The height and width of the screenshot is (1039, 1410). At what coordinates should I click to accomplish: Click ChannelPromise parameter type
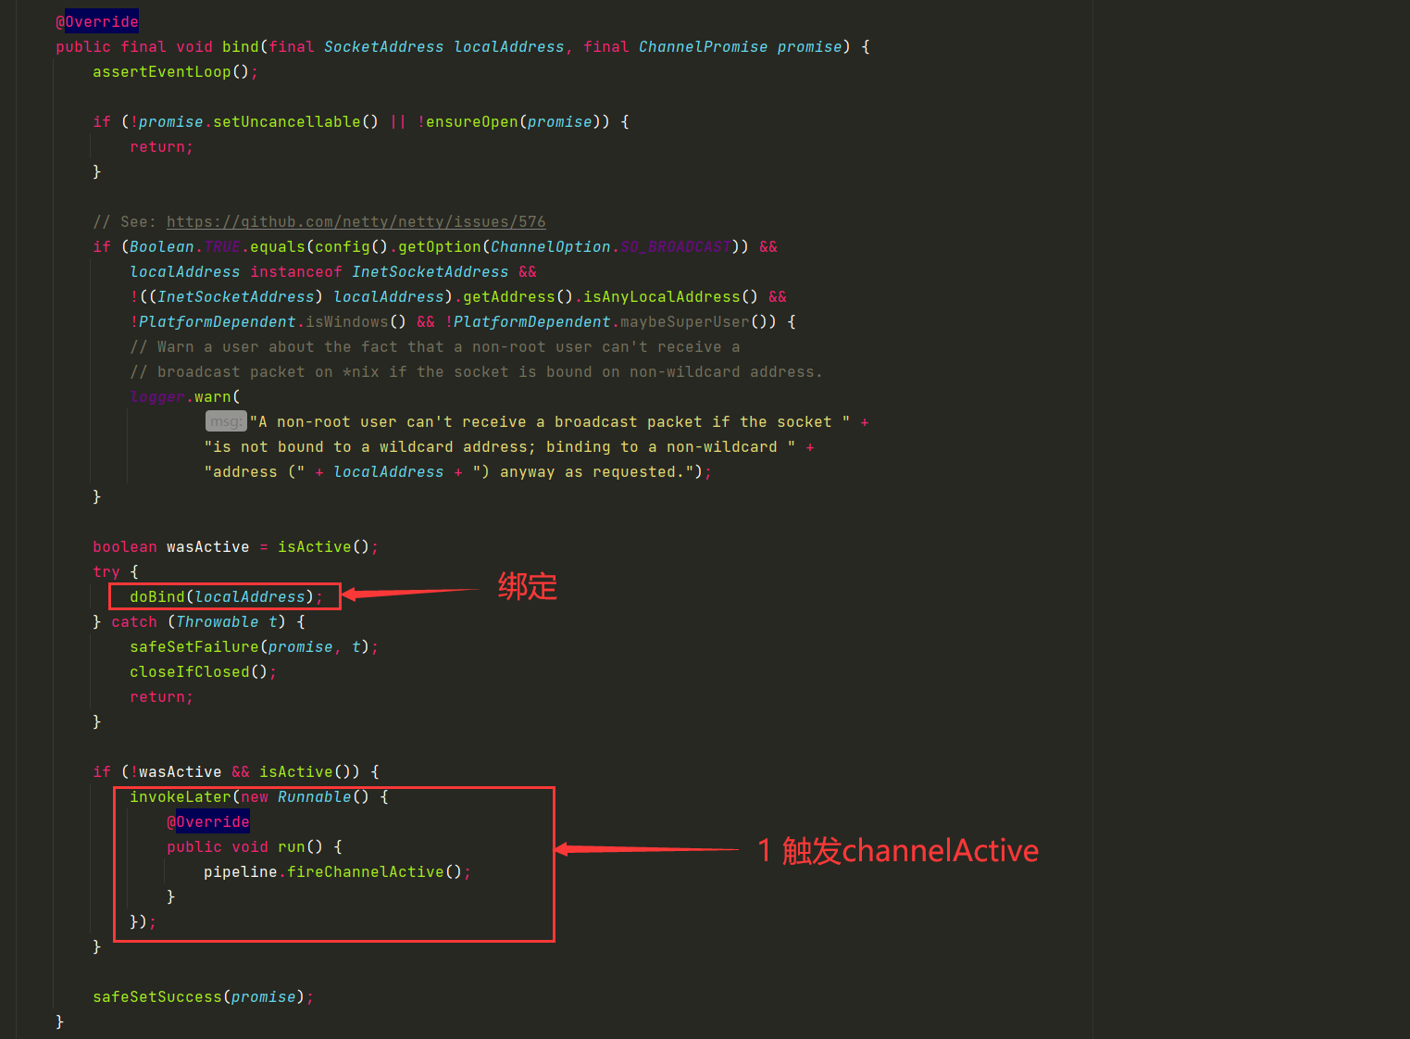pos(703,46)
